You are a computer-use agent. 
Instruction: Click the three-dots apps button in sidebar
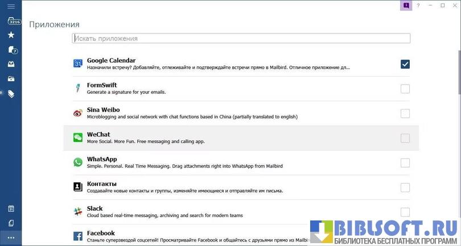click(x=11, y=237)
